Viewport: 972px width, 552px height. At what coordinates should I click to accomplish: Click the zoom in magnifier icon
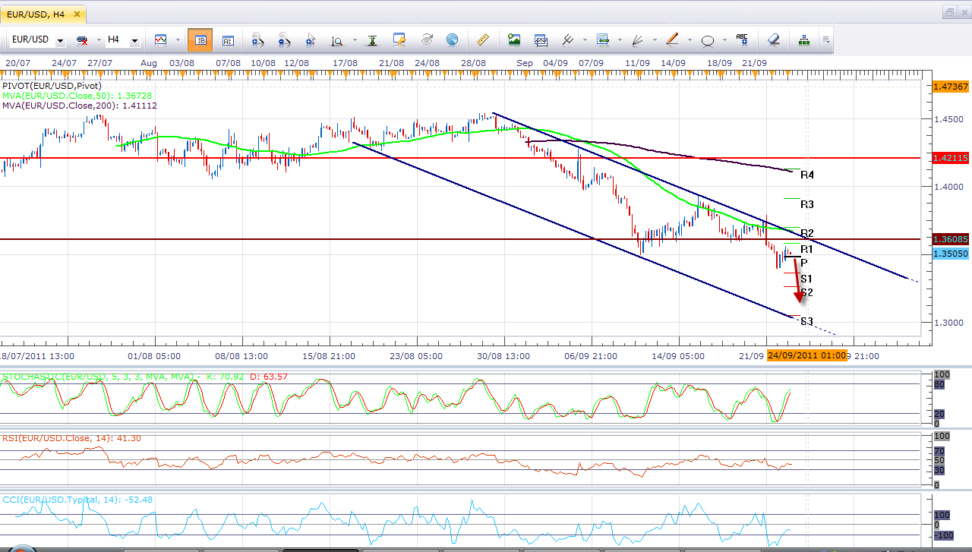[257, 39]
